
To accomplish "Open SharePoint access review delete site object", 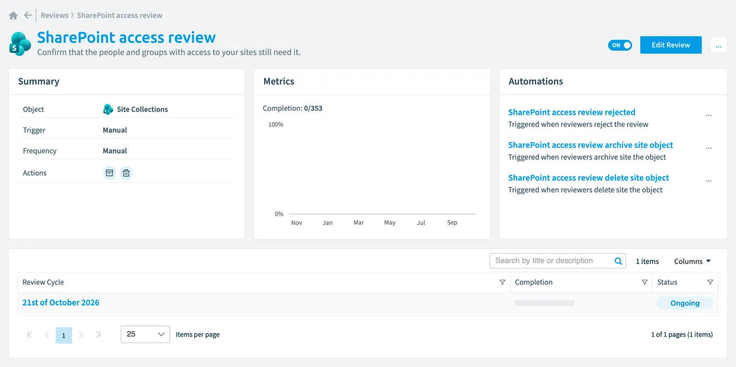I will (588, 178).
